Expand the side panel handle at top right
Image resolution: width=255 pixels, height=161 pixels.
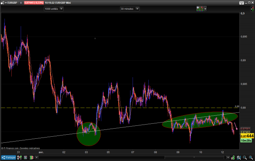coord(253,9)
